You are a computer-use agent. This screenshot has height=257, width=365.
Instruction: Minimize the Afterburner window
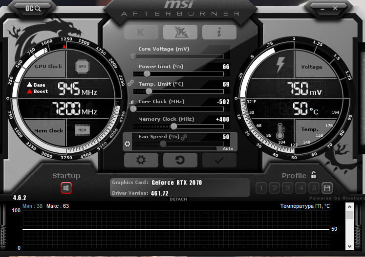click(x=322, y=9)
